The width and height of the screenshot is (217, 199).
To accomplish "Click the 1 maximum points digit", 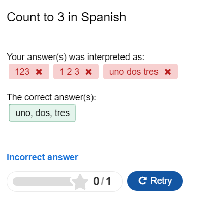I will tap(108, 181).
